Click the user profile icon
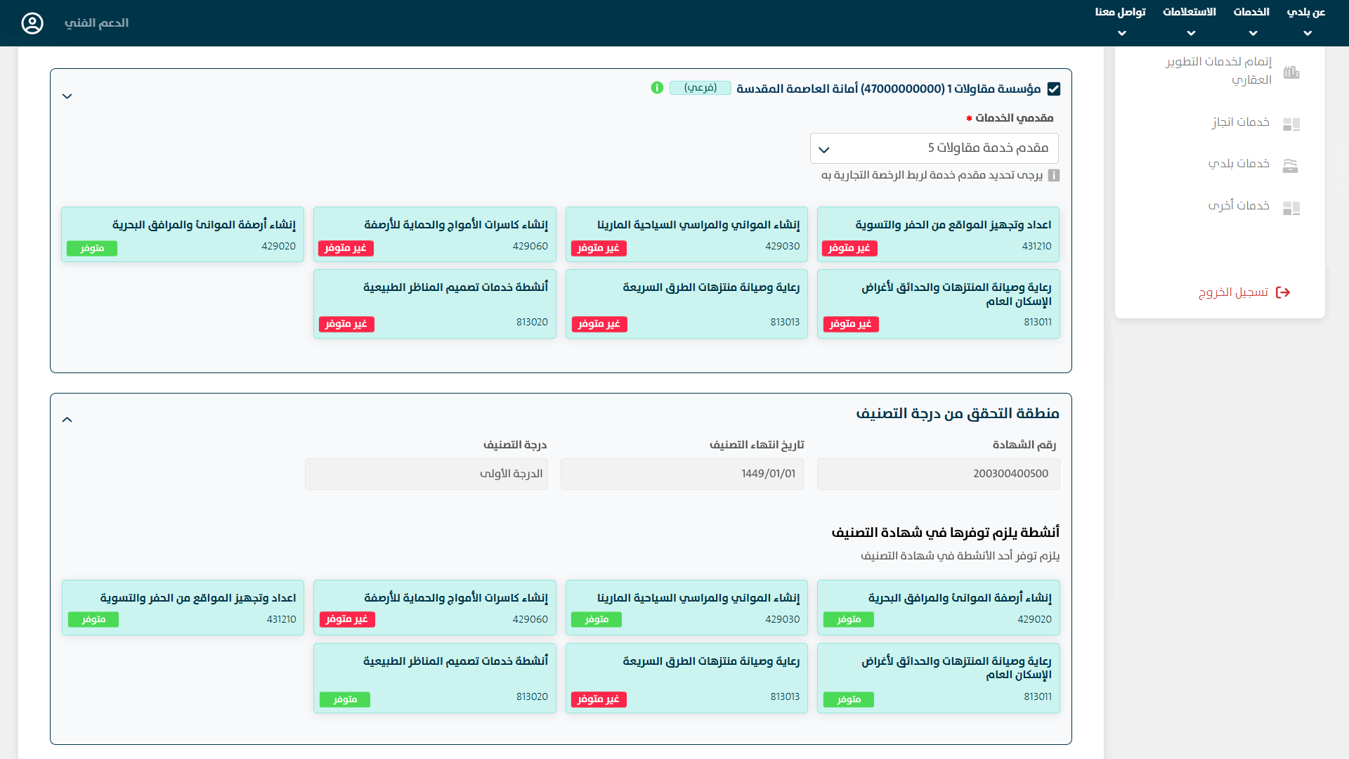Screen dimensions: 1349x759 [x=32, y=23]
